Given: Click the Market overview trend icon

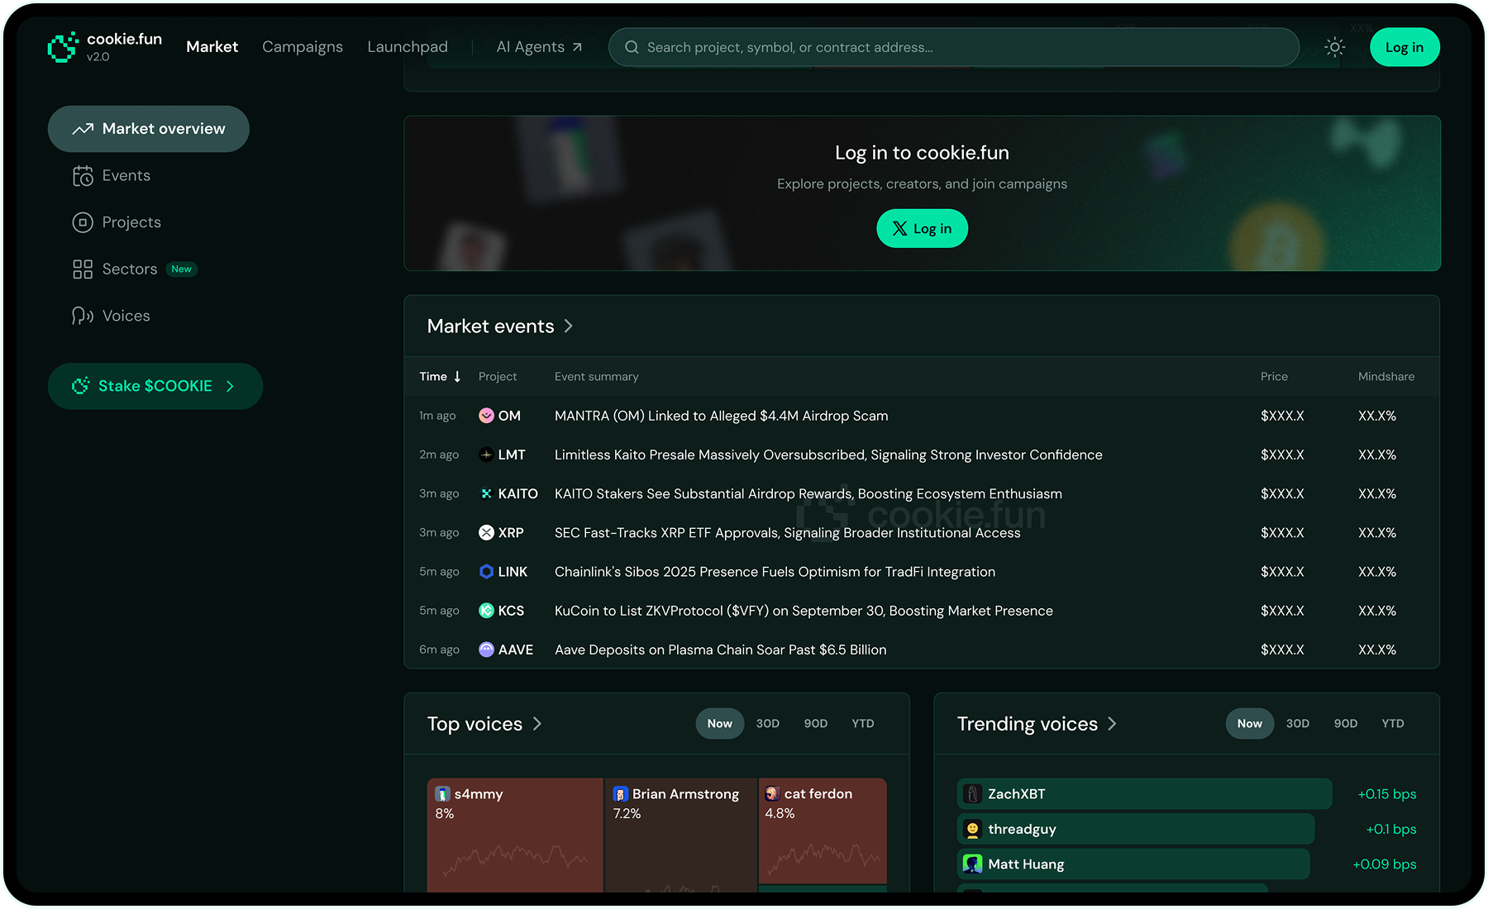Looking at the screenshot, I should coord(83,129).
